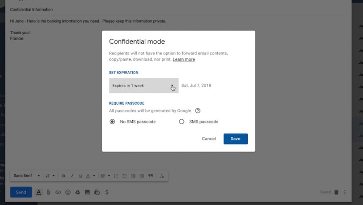
Task: Toggle formatting options icon beside Send
Action: click(39, 192)
